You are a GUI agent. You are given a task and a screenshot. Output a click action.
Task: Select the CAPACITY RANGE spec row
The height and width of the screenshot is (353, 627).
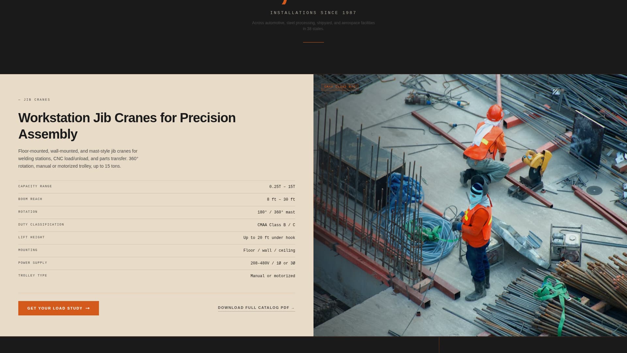(157, 187)
